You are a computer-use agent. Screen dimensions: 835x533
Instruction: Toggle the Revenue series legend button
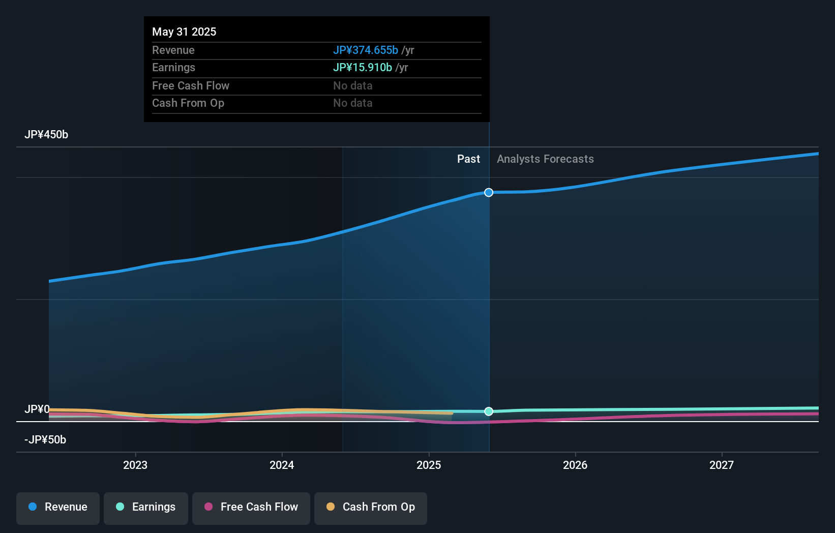point(58,508)
